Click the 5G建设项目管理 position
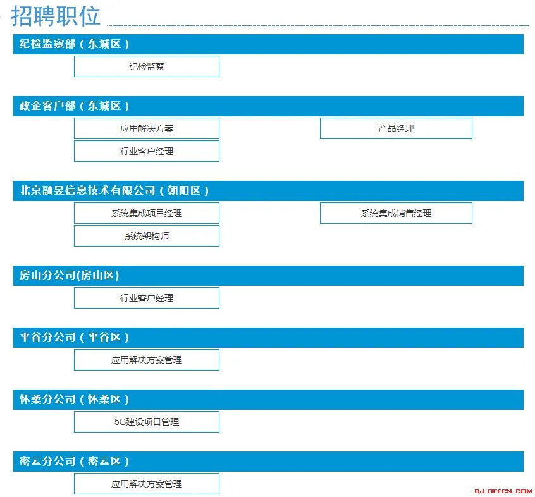The height and width of the screenshot is (497, 535). tap(146, 421)
